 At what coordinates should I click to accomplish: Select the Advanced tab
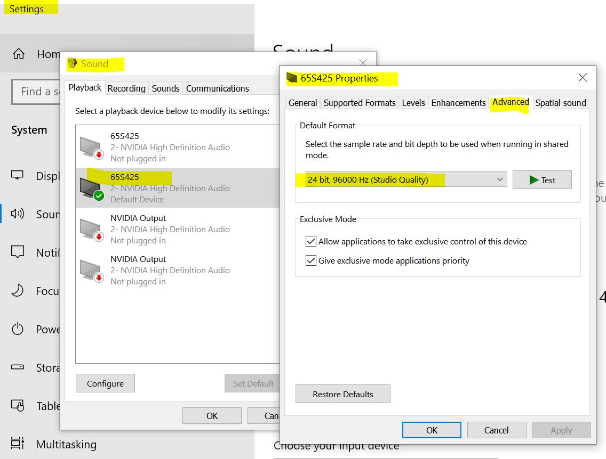511,102
